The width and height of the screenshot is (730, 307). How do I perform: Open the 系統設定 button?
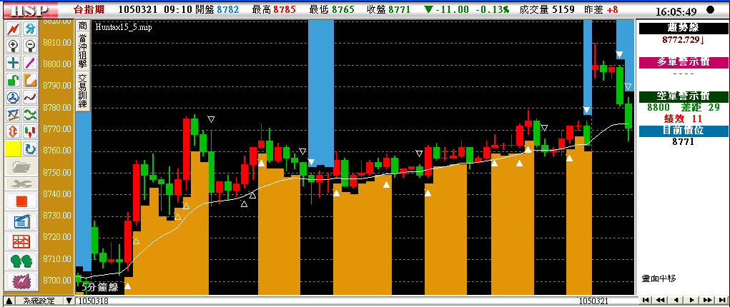[39, 301]
